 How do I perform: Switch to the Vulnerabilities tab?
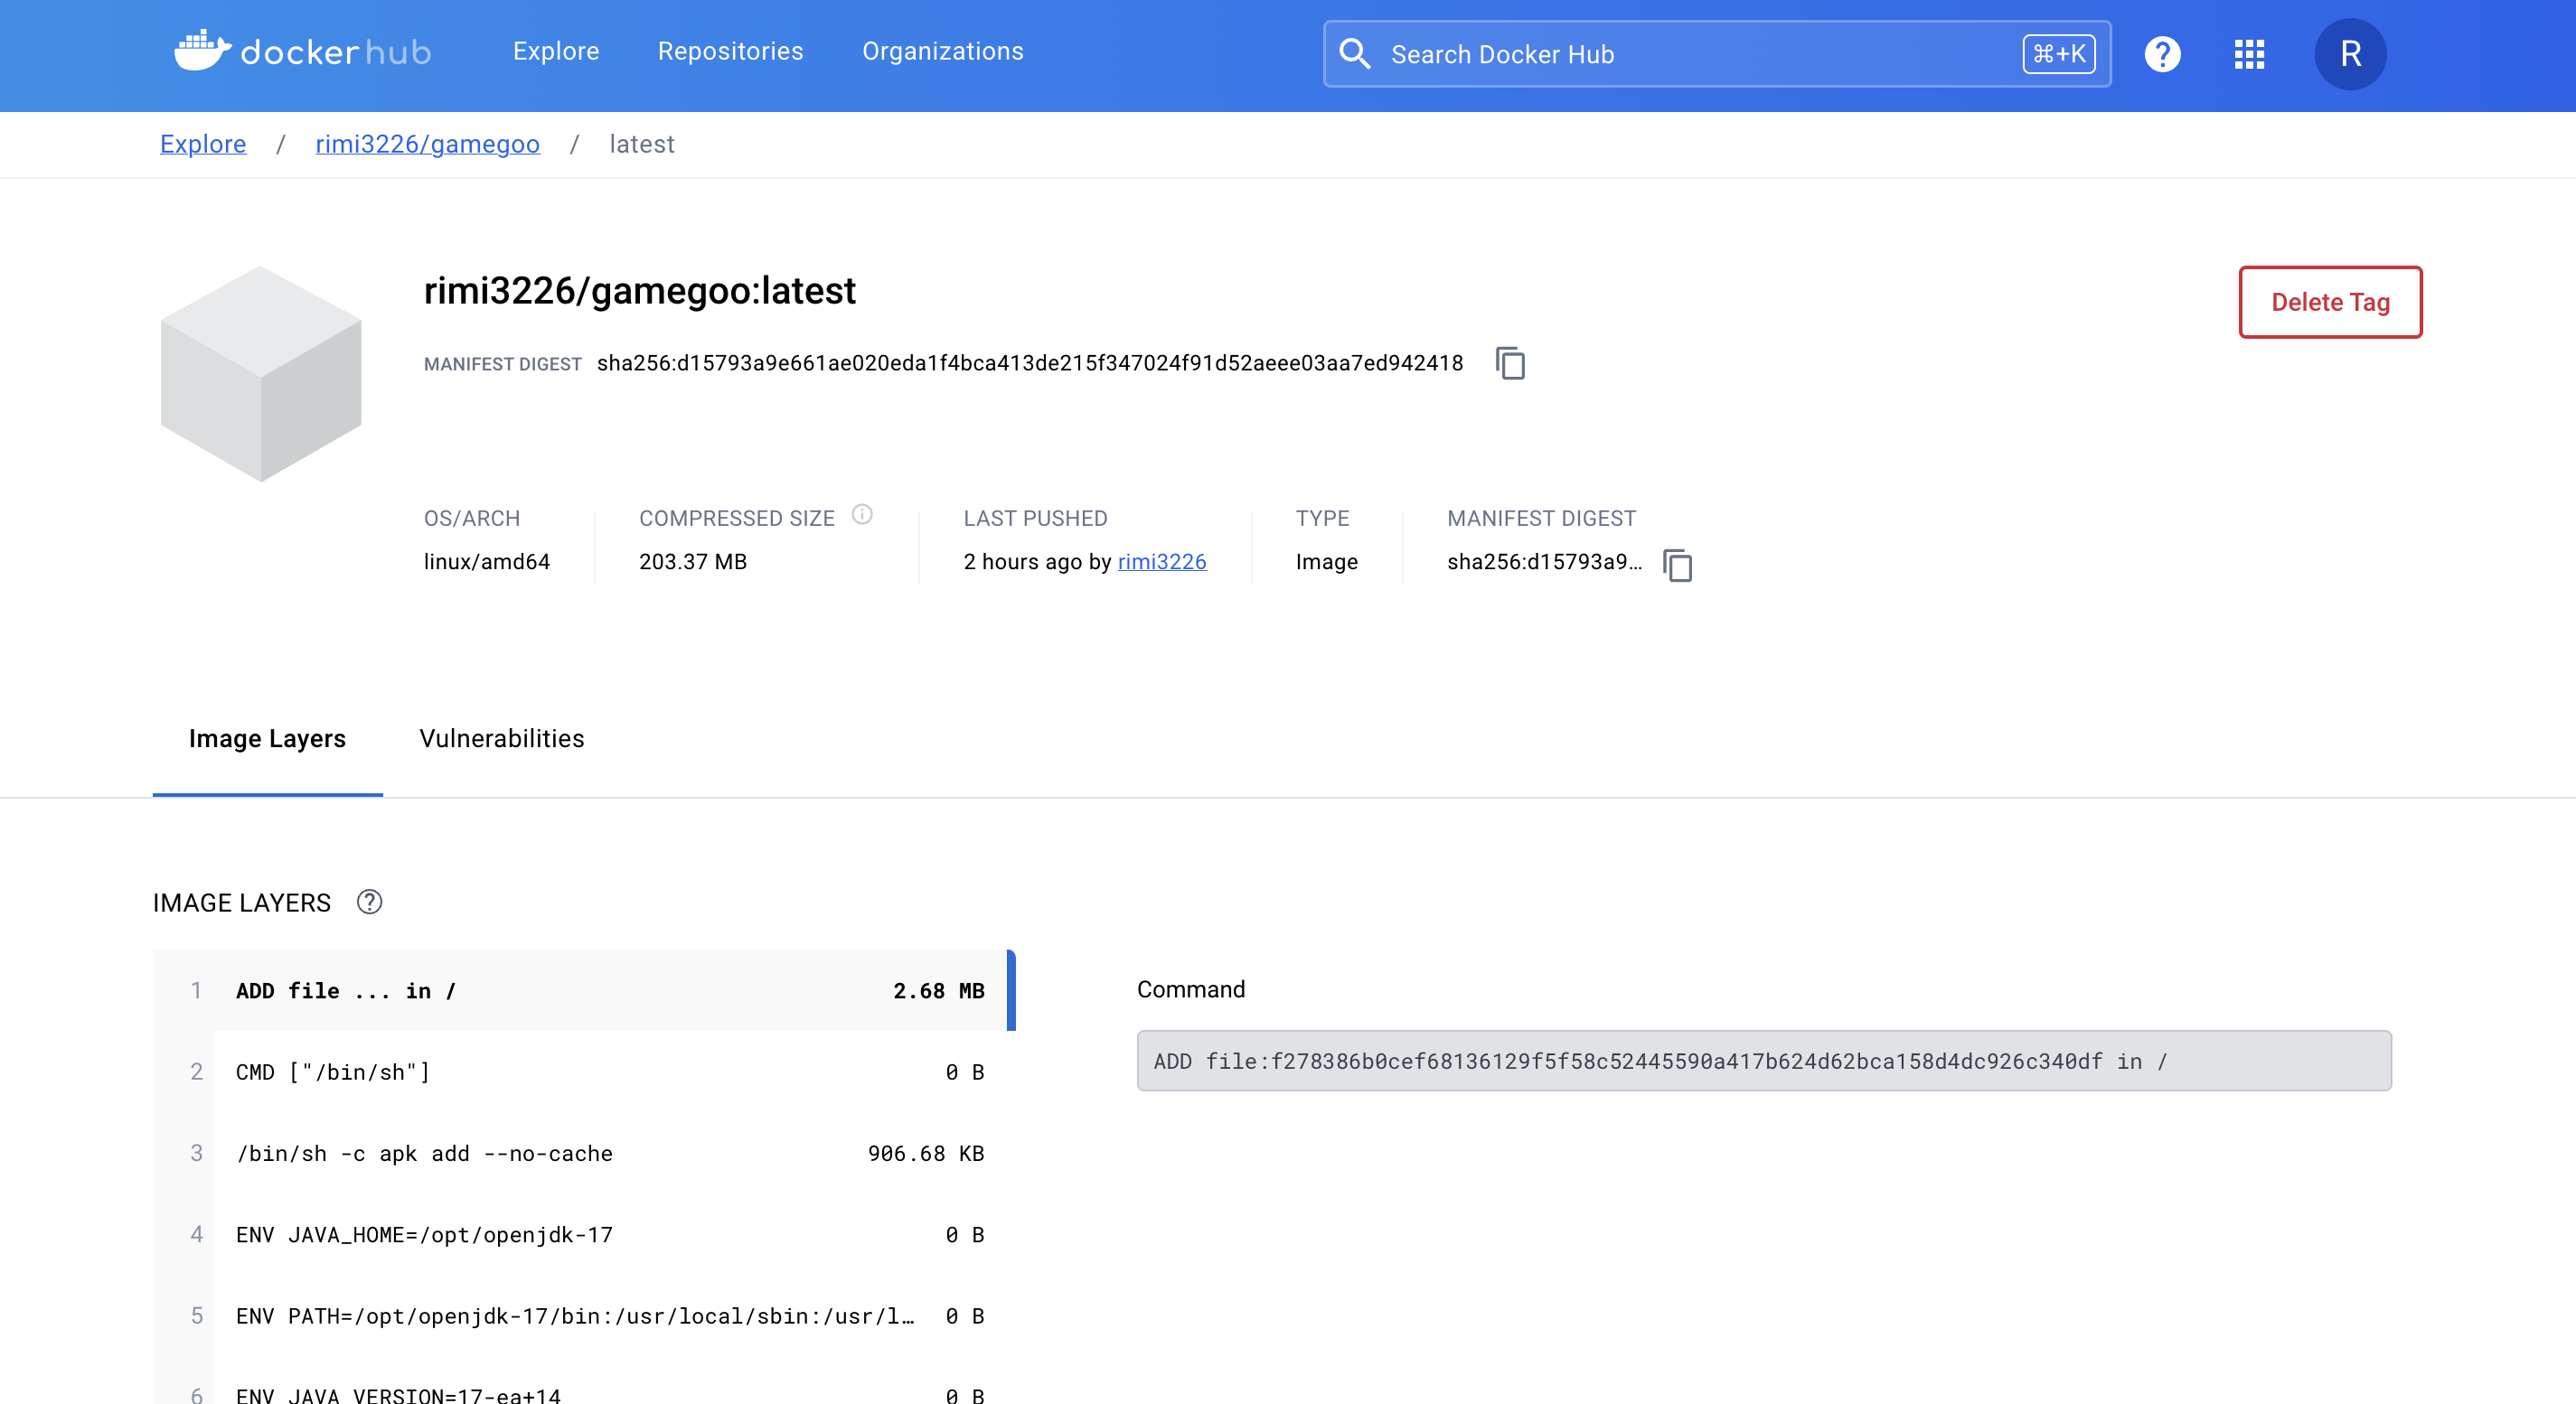pos(501,738)
